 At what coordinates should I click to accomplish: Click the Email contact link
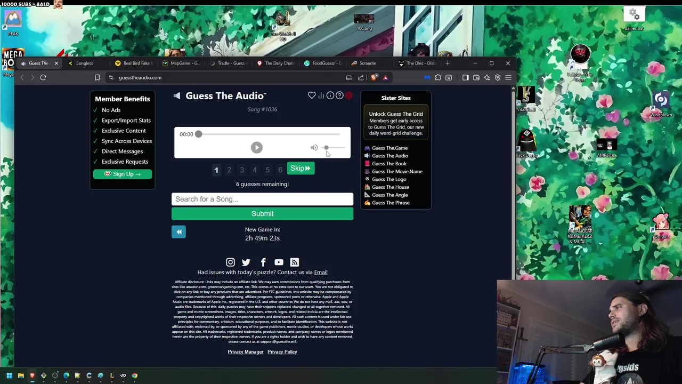(x=321, y=272)
